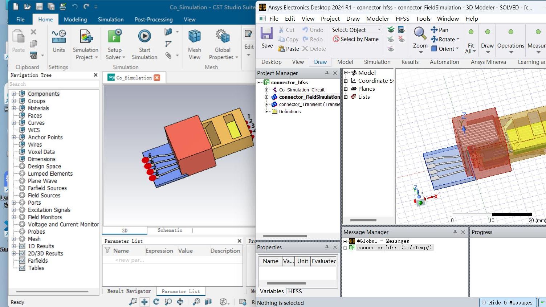Switch to Schematic tab in CST view

click(x=170, y=230)
